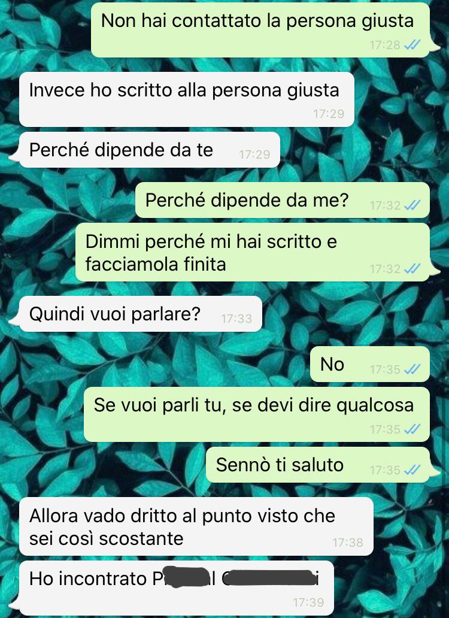Image resolution: width=449 pixels, height=618 pixels.
Task: Tap the read ticks next to the 'No' message
Action: point(412,369)
